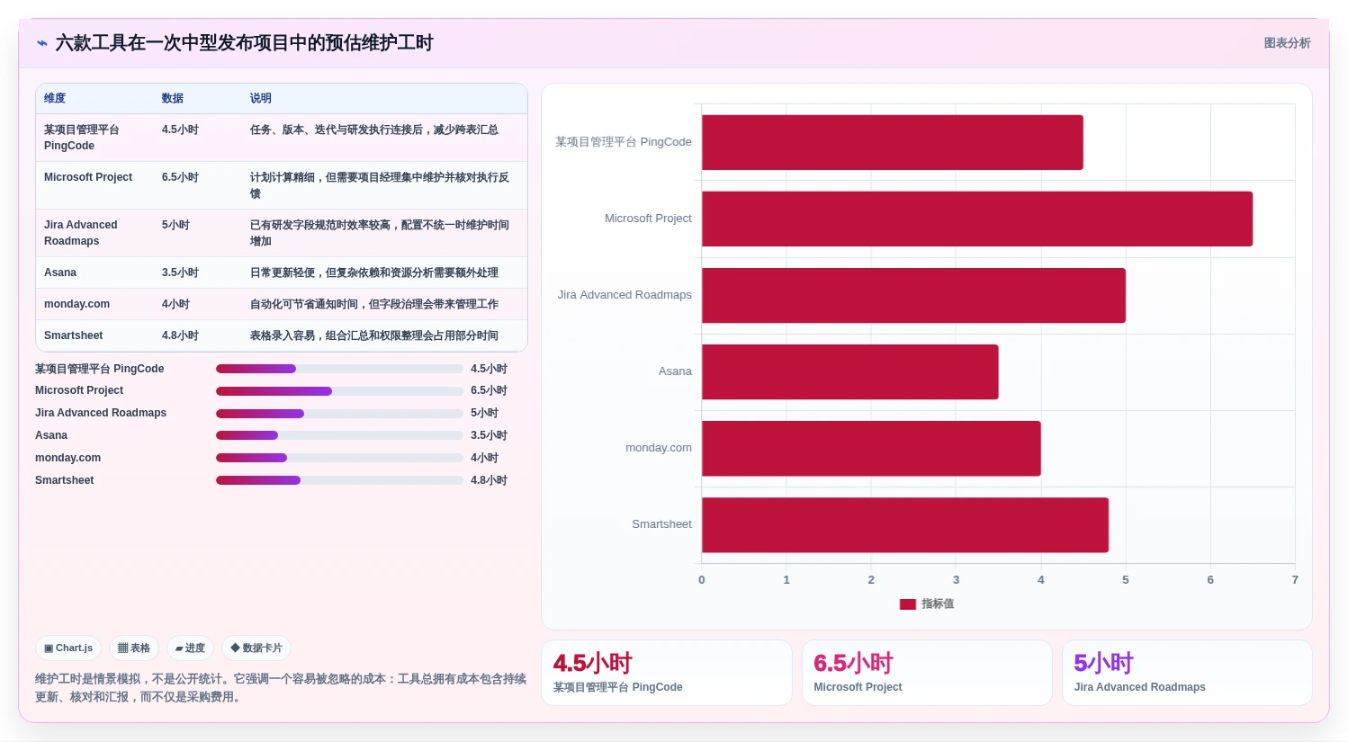The image size is (1348, 742).
Task: Click the page title 六款工具…预估维护工时
Action: [245, 43]
